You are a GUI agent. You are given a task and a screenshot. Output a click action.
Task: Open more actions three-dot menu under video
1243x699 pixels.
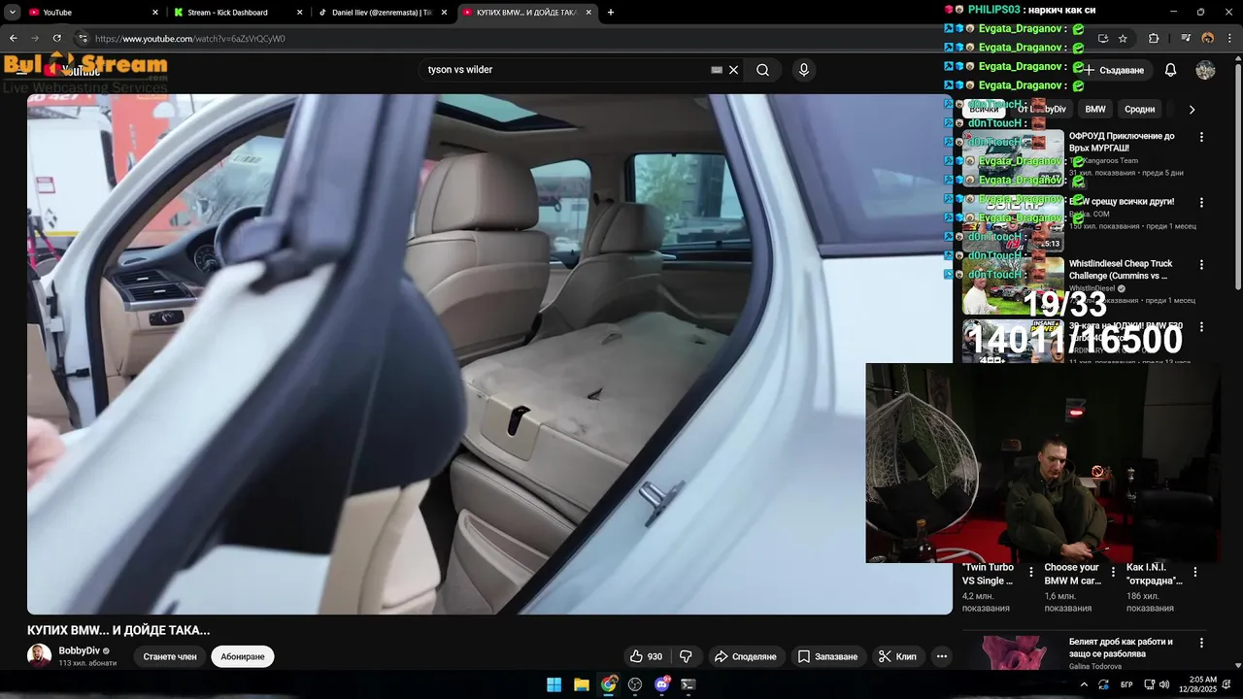942,656
